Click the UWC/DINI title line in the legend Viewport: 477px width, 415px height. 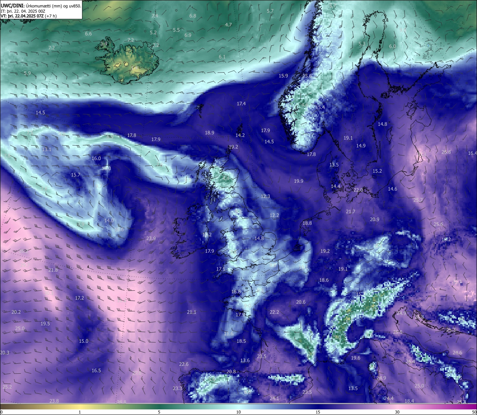click(41, 6)
